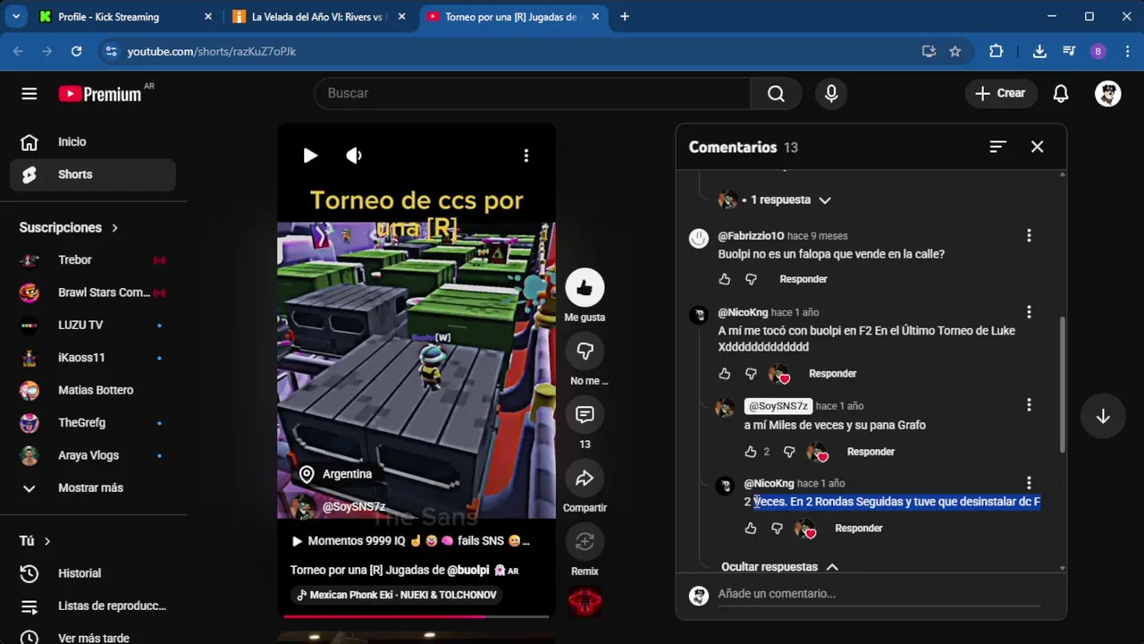Screen dimensions: 1144x644
Task: Reply to Fabrizzio10 via Responder
Action: point(803,279)
